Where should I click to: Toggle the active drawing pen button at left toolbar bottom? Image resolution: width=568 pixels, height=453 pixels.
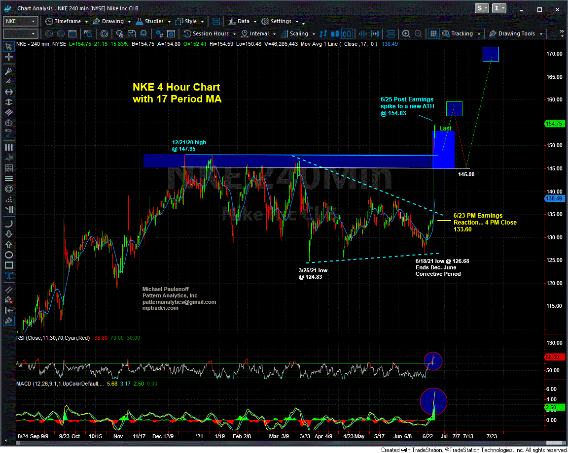pos(8,321)
